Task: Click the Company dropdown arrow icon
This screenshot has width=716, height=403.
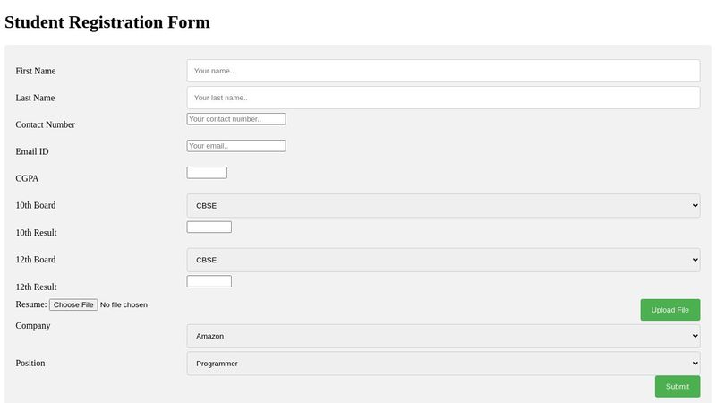Action: tap(695, 337)
